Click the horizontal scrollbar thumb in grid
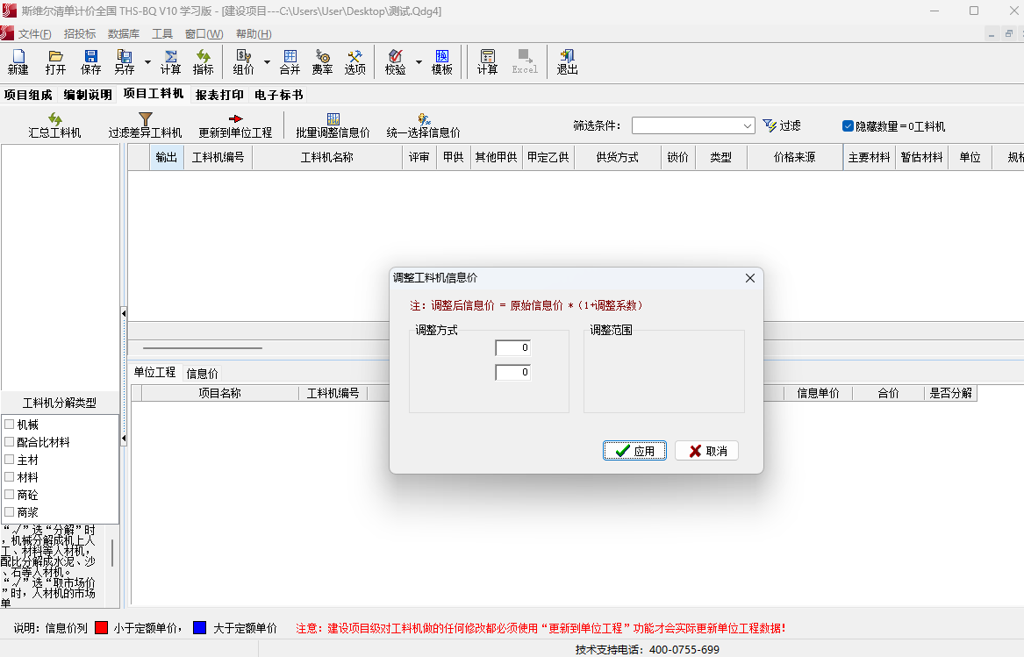 click(203, 348)
